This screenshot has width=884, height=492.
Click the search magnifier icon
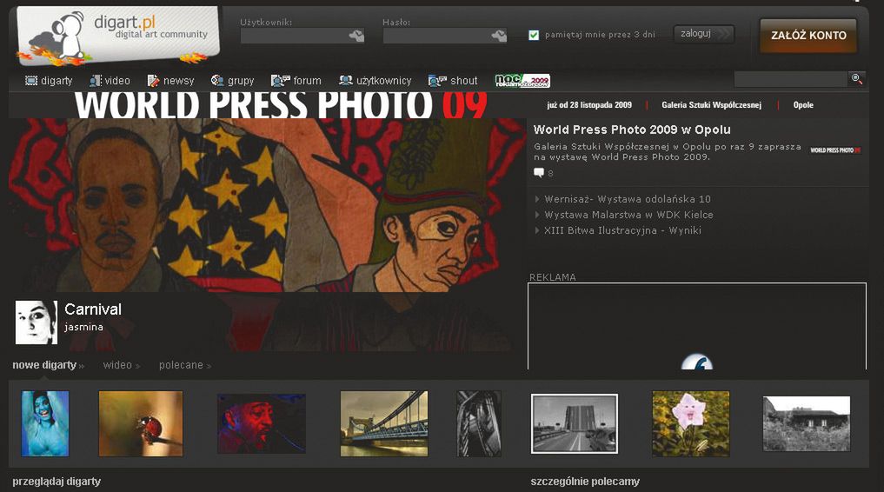click(856, 78)
